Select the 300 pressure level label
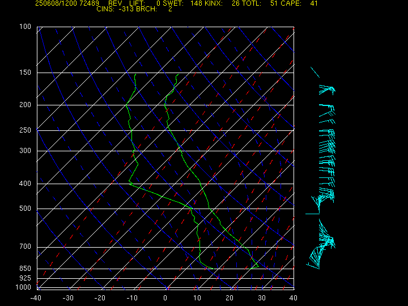This screenshot has width=408, height=306. [25, 150]
